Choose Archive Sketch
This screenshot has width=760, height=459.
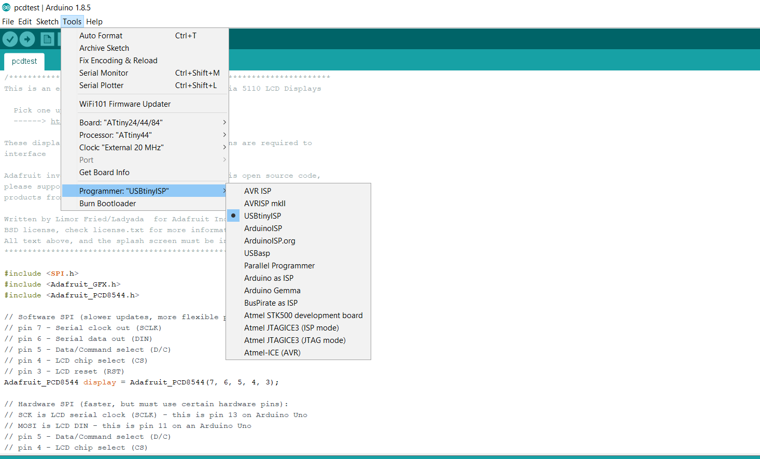(x=145, y=48)
